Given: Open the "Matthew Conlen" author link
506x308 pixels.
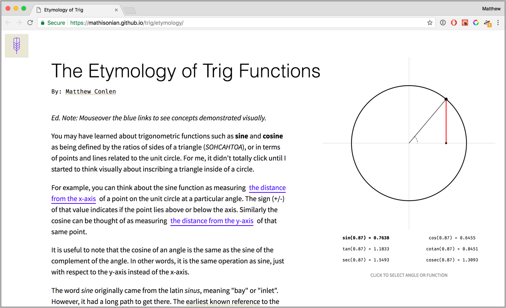Looking at the screenshot, I should click(x=90, y=91).
